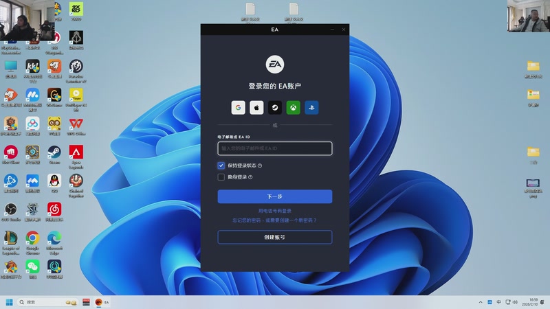Select the WeGame desktop shortcut
The height and width of the screenshot is (309, 550).
point(54,98)
